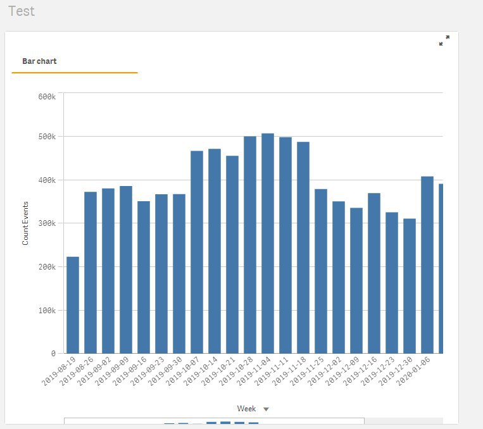
Task: Click the exit full screen arrows icon
Action: (x=444, y=40)
